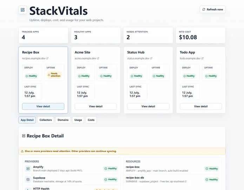Click the check icon in Amplify Healthy badge
Viewport: 244px width, 190px height.
pos(106,169)
